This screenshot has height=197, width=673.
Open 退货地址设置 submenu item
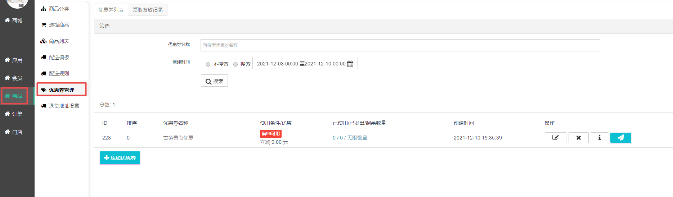64,106
